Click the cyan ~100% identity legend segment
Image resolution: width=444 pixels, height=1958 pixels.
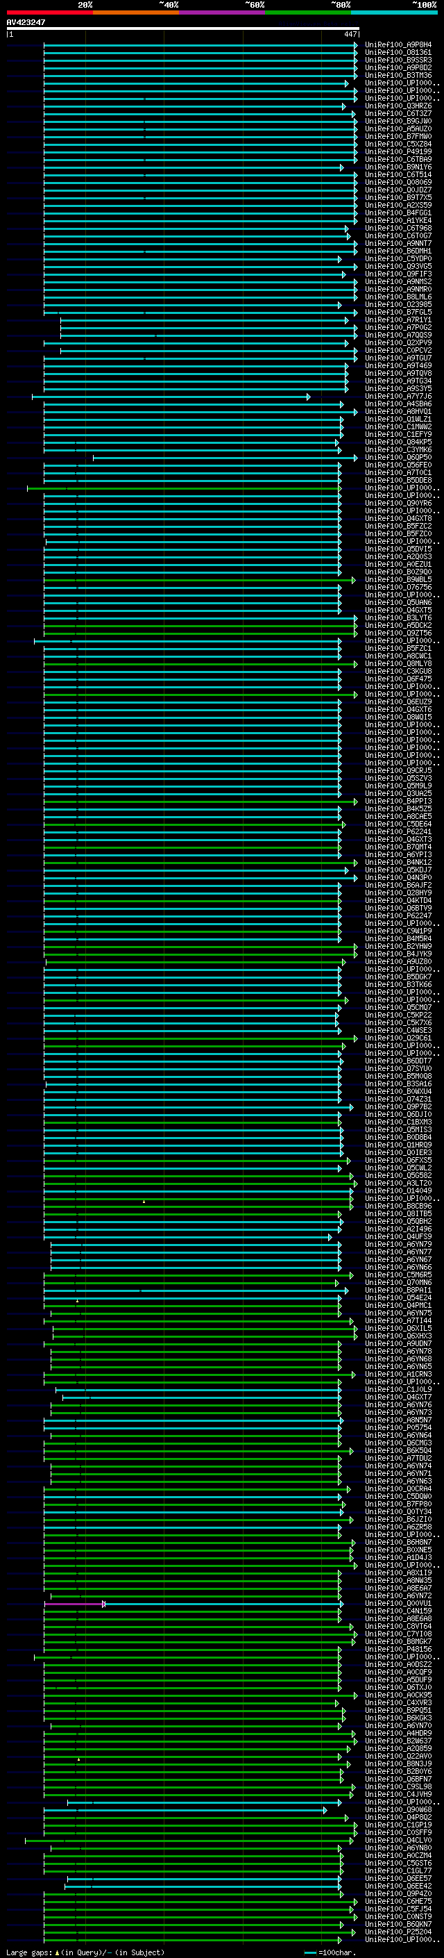(394, 13)
